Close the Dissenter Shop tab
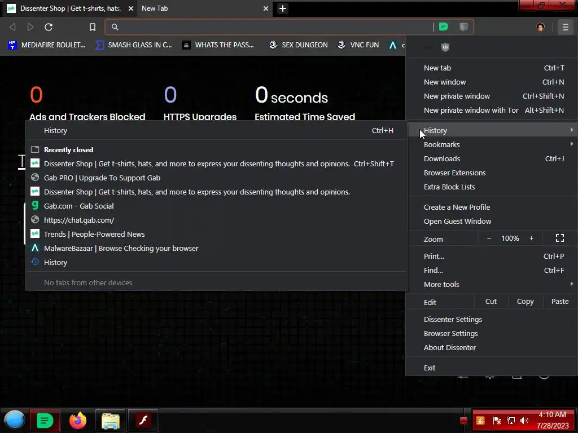 [x=131, y=8]
